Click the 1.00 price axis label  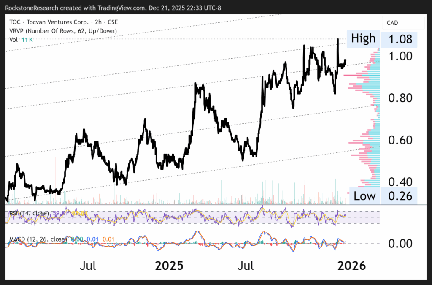[399, 56]
